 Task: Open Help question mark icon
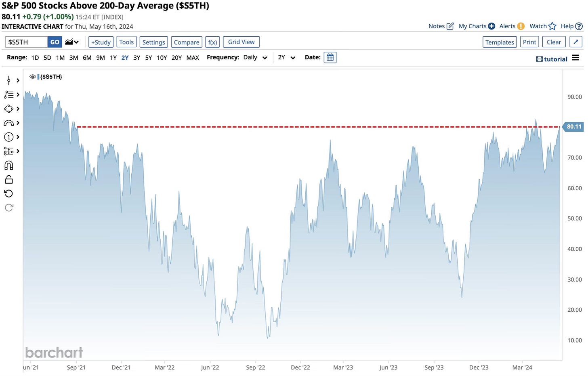[579, 26]
